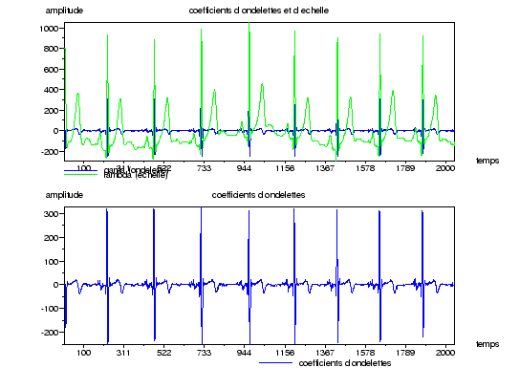Click y-axis value 100 on lower chart
The image size is (520, 368).
pyautogui.click(x=51, y=262)
